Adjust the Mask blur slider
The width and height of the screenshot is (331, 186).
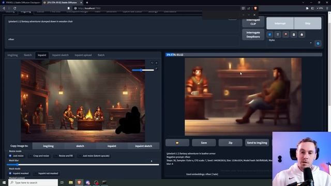click(x=83, y=164)
